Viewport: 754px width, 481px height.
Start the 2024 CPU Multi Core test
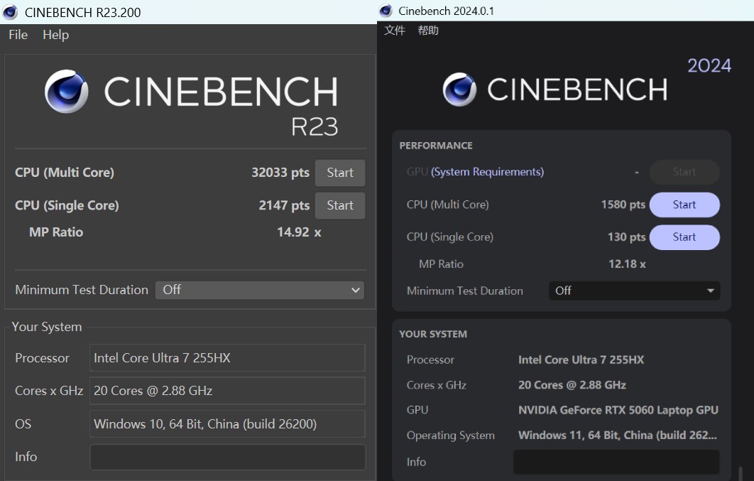684,205
